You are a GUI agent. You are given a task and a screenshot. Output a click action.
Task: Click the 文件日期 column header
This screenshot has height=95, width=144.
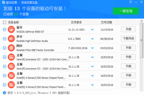(106, 22)
